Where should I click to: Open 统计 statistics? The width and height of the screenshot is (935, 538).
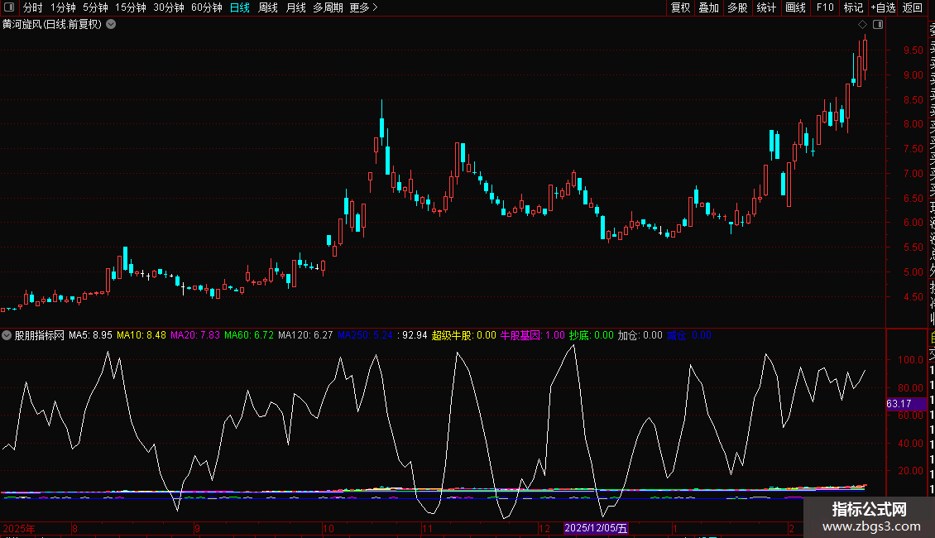(766, 7)
